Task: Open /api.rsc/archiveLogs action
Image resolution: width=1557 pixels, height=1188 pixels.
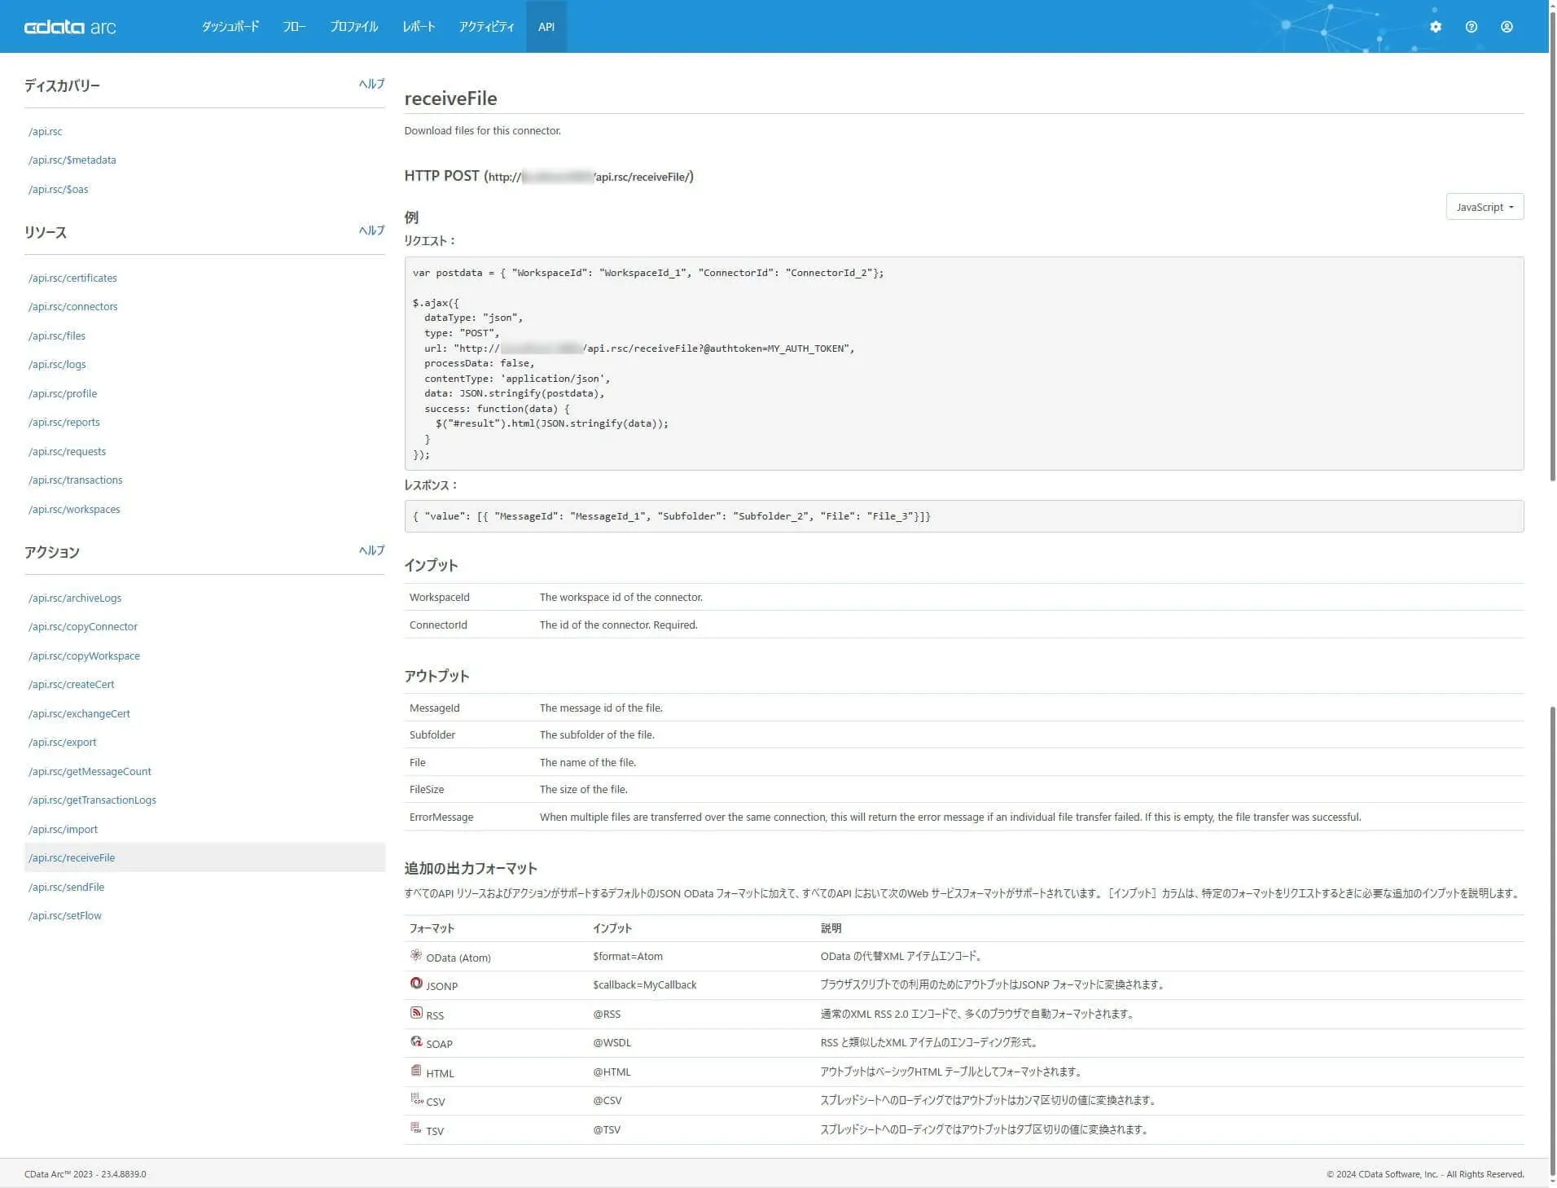Action: pos(75,598)
